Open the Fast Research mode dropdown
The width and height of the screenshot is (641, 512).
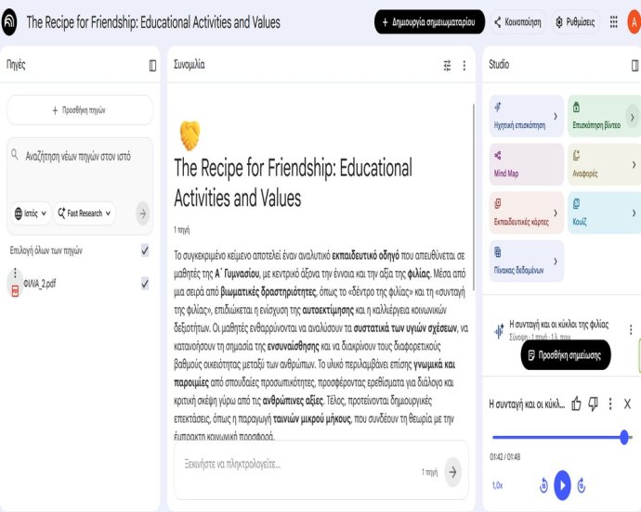pos(85,213)
